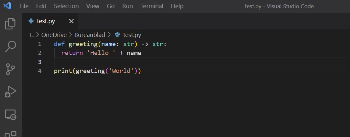Click line number 2 in the gutter
The width and height of the screenshot is (350, 137).
pos(40,53)
